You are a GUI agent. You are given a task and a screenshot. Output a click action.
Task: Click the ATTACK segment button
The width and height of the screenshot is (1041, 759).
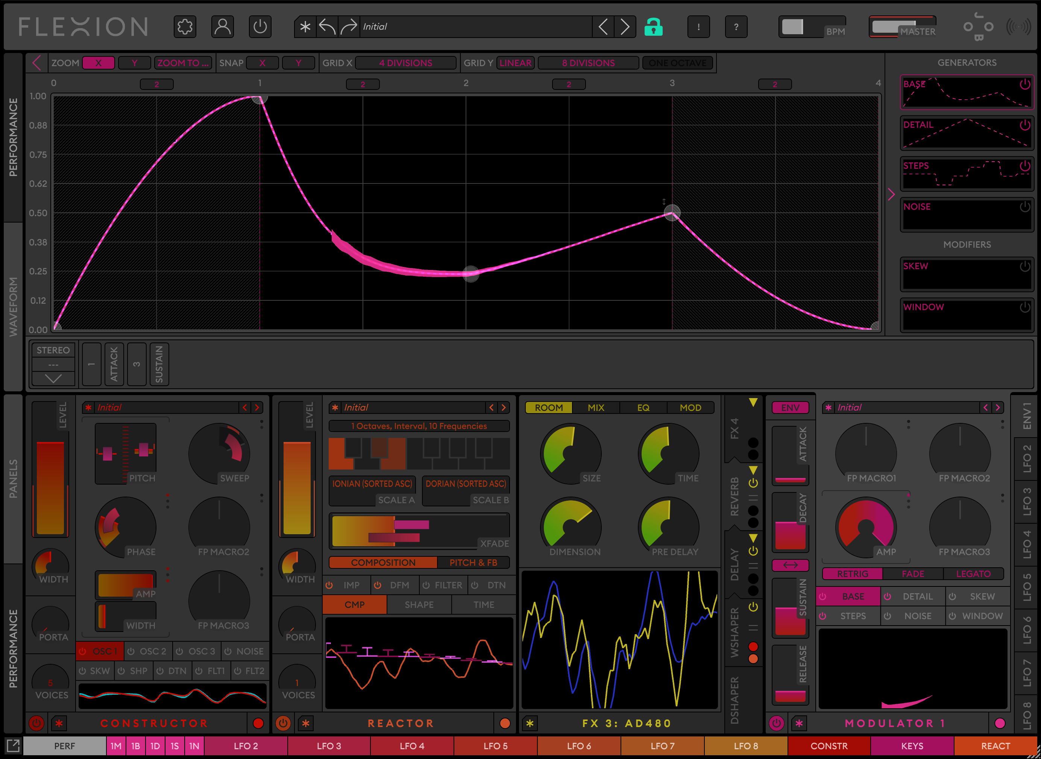114,364
